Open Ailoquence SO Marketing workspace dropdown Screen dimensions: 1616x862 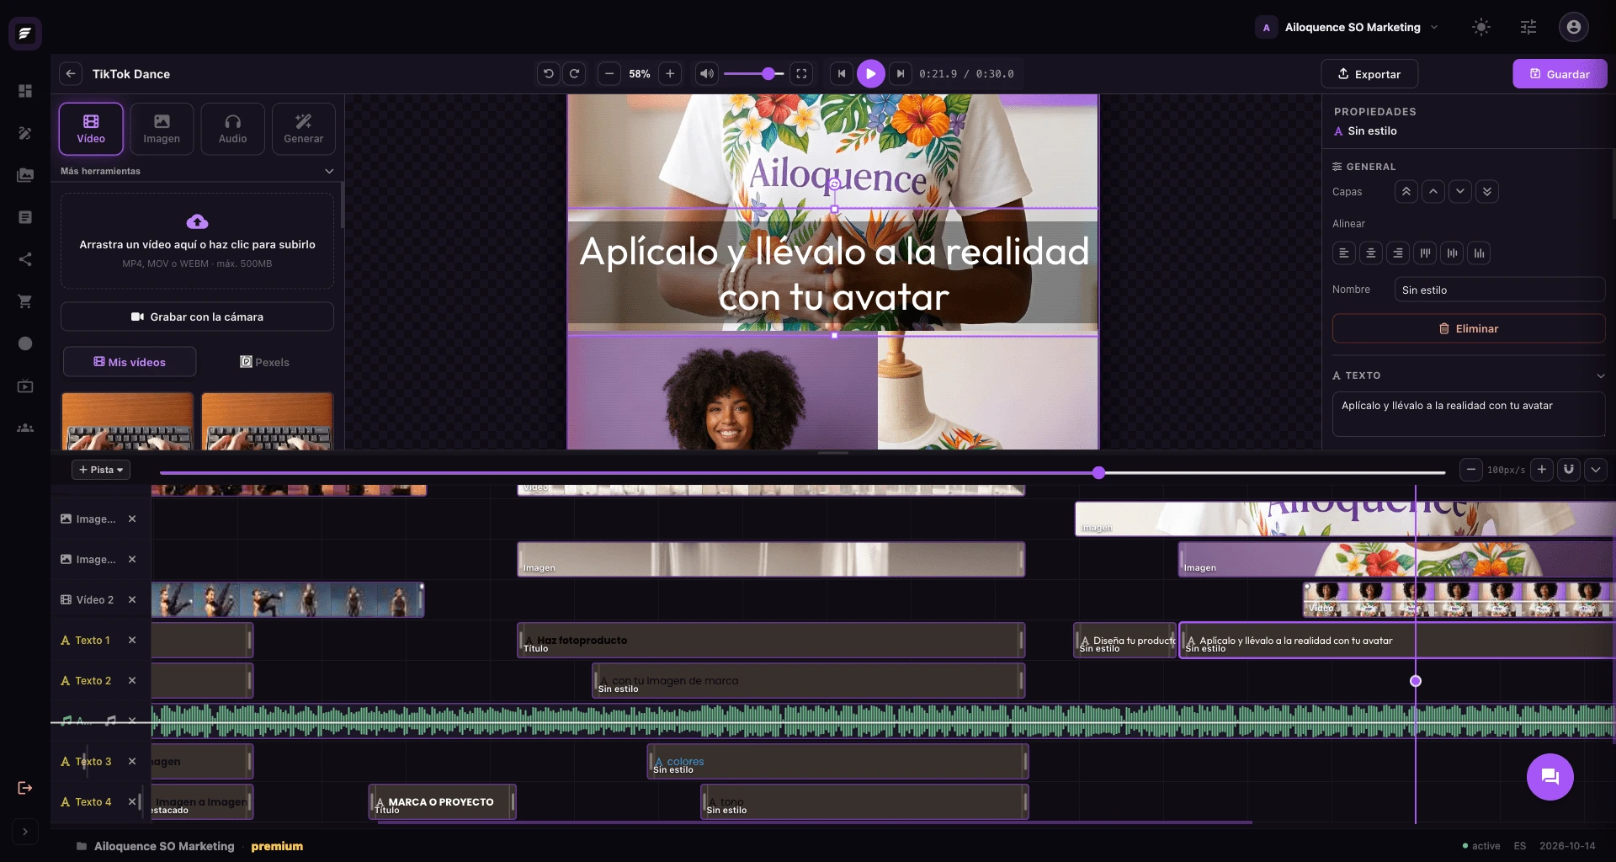(x=1348, y=27)
